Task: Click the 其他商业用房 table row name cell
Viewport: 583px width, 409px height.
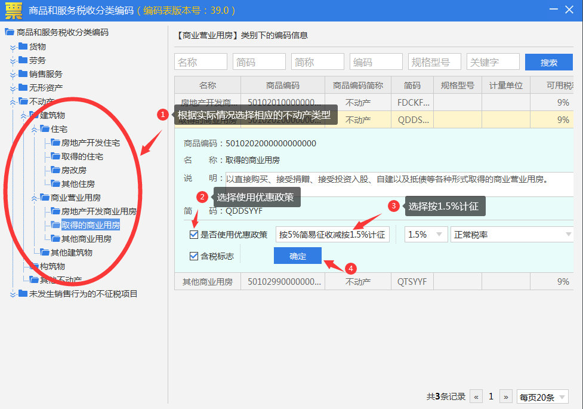Action: click(x=208, y=282)
